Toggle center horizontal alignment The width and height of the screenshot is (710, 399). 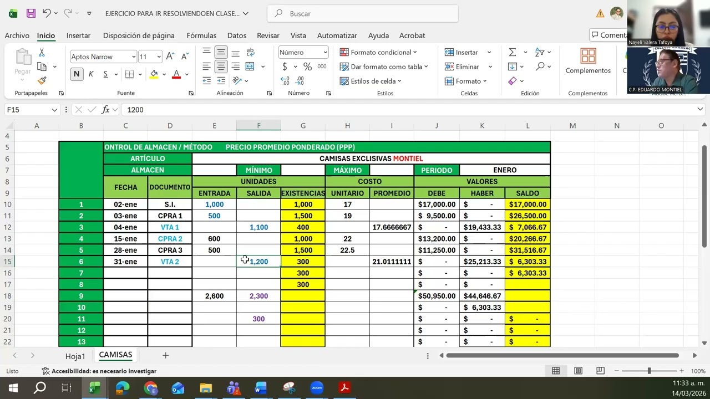click(x=221, y=66)
